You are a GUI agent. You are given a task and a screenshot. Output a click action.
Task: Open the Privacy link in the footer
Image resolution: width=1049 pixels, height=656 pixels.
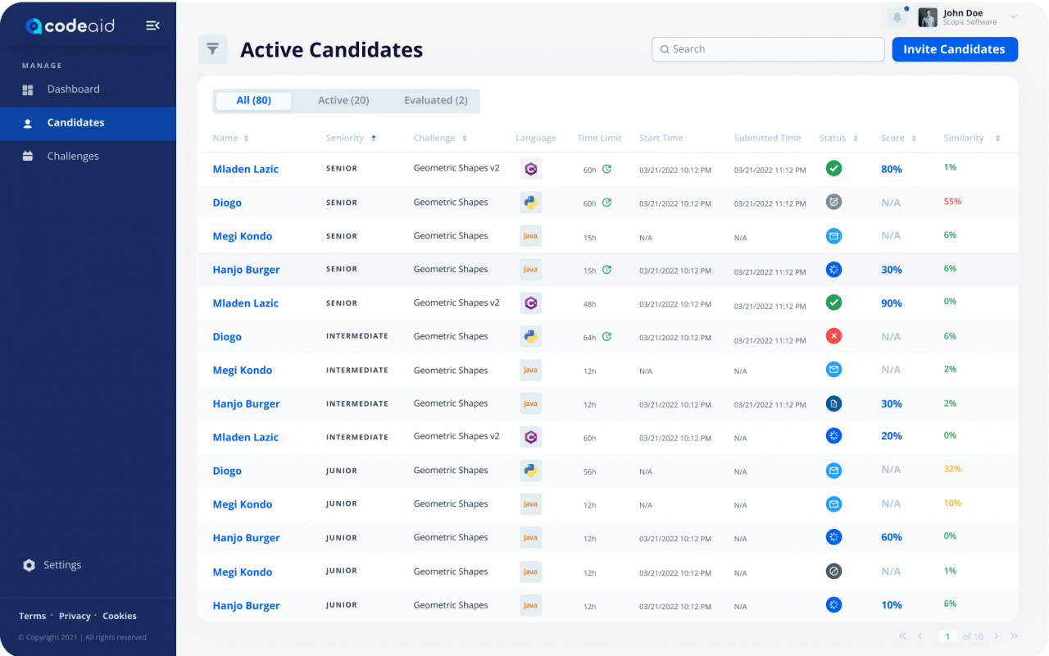pyautogui.click(x=75, y=616)
